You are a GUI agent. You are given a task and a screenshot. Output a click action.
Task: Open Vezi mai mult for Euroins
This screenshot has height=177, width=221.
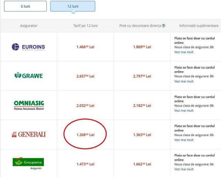tap(184, 52)
